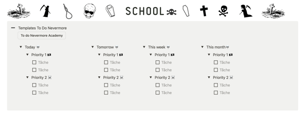Collapse the Templates To Do Nevermore section
Image resolution: width=305 pixels, height=115 pixels.
13,28
